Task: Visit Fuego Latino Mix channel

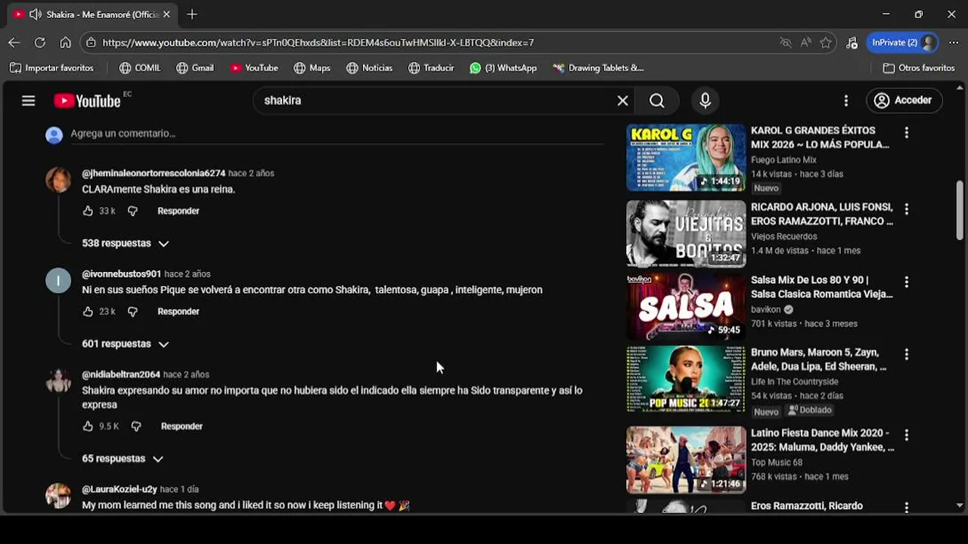Action: pos(783,160)
